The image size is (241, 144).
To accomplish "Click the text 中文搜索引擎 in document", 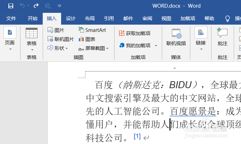I will click(114, 98).
